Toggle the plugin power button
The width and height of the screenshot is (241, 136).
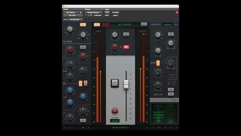(97, 24)
